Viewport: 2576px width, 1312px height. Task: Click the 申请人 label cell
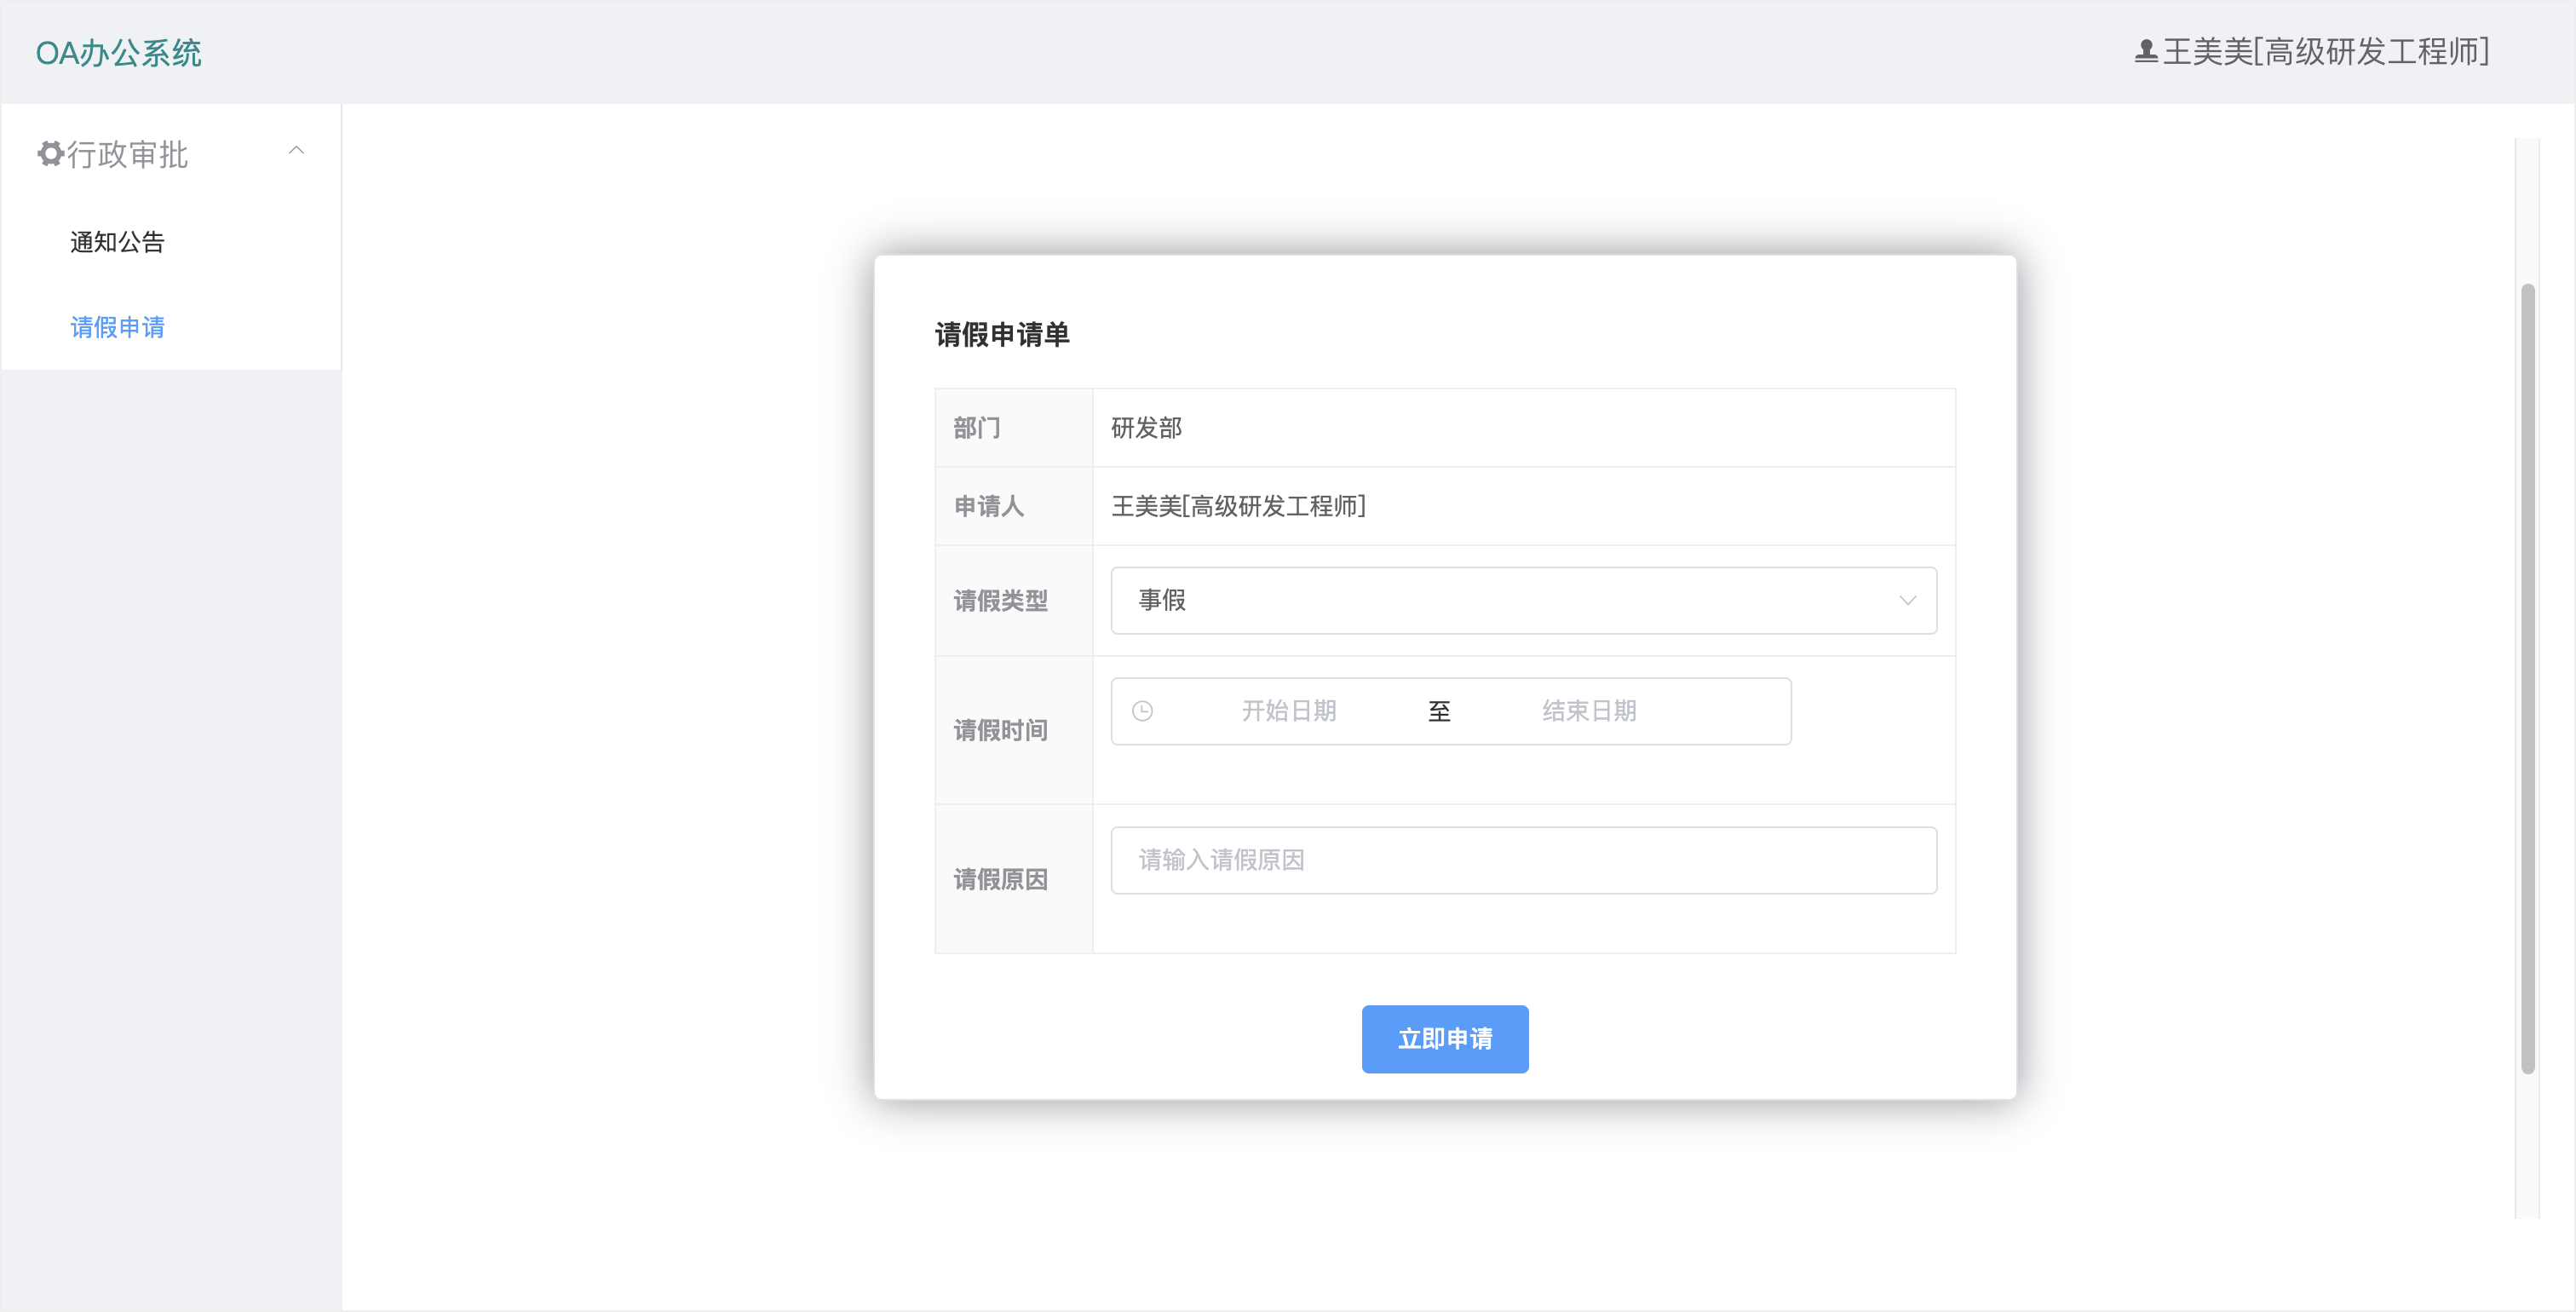[1014, 506]
